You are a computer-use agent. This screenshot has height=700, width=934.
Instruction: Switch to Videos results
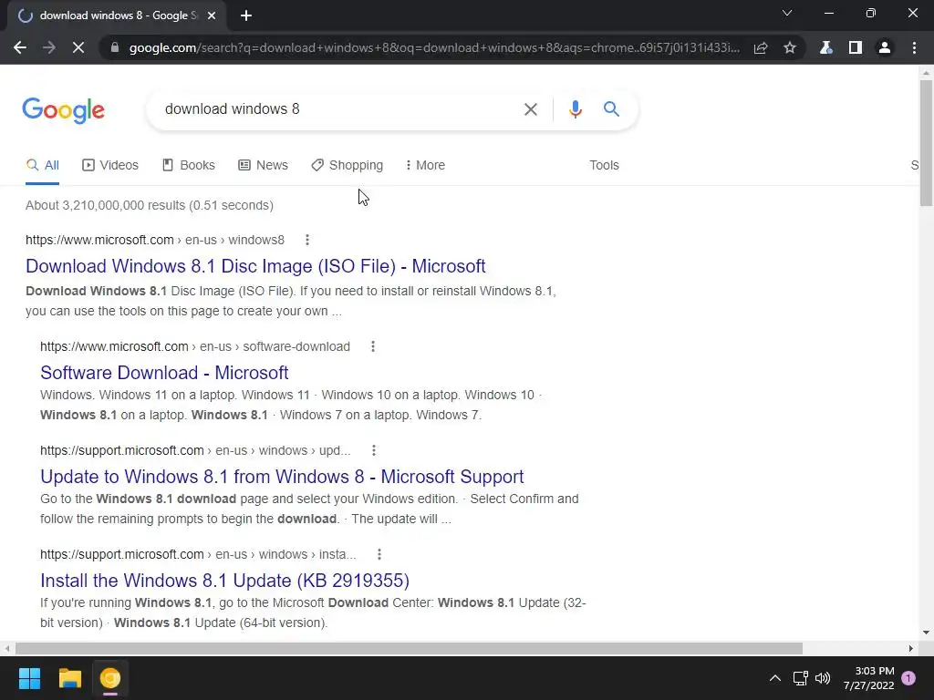(x=110, y=165)
